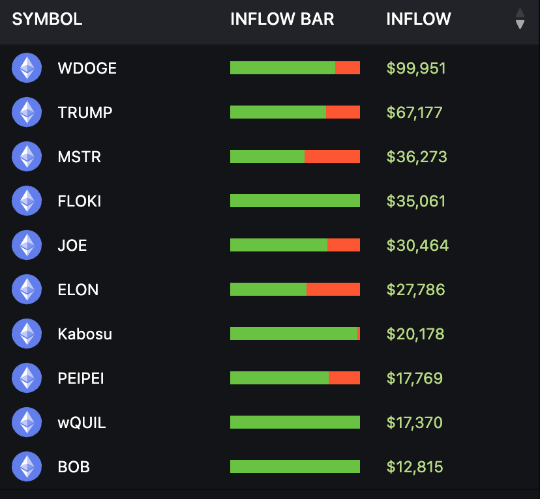Screen dimensions: 540x499
Task: Click the wQUIL inflow bar
Action: coord(295,422)
